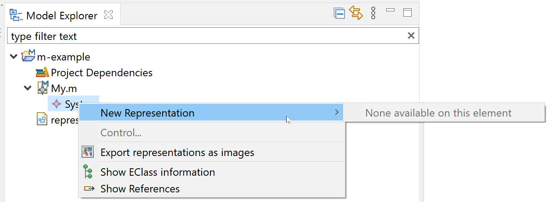Screen dimensions: 551x202
Task: Clear the filter text with X button
Action: point(411,36)
